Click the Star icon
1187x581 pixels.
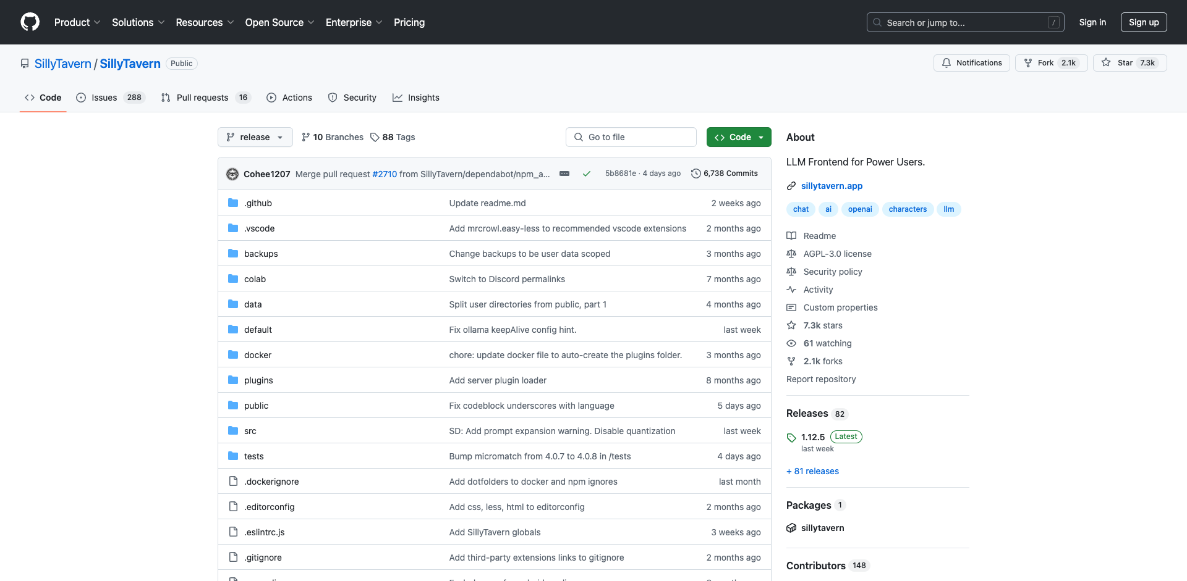pos(1106,63)
